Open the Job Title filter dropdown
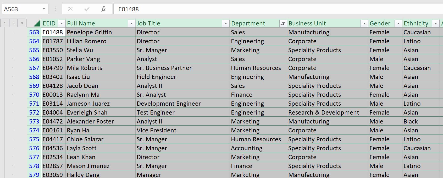 [x=226, y=23]
